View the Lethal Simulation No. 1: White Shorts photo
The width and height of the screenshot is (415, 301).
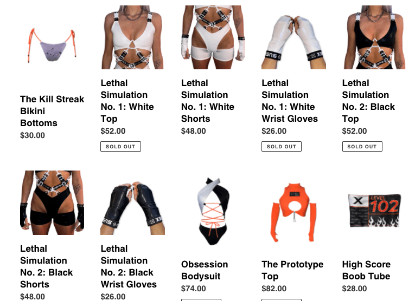click(x=213, y=37)
